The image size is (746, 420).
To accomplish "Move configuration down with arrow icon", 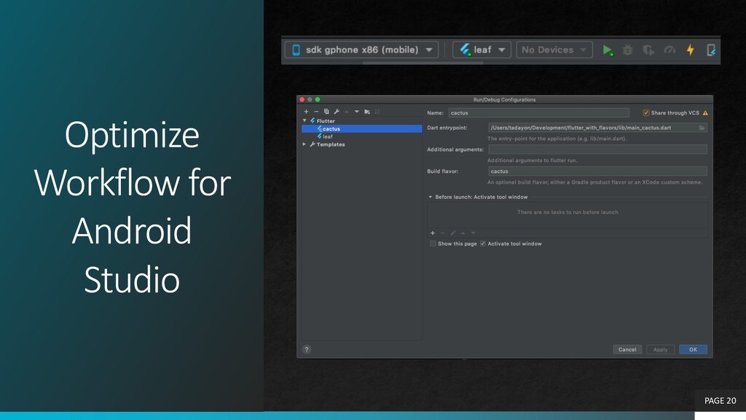I will coord(357,112).
